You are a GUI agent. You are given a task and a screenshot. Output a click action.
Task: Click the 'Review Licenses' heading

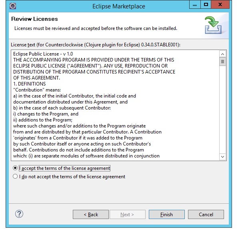pos(34,19)
